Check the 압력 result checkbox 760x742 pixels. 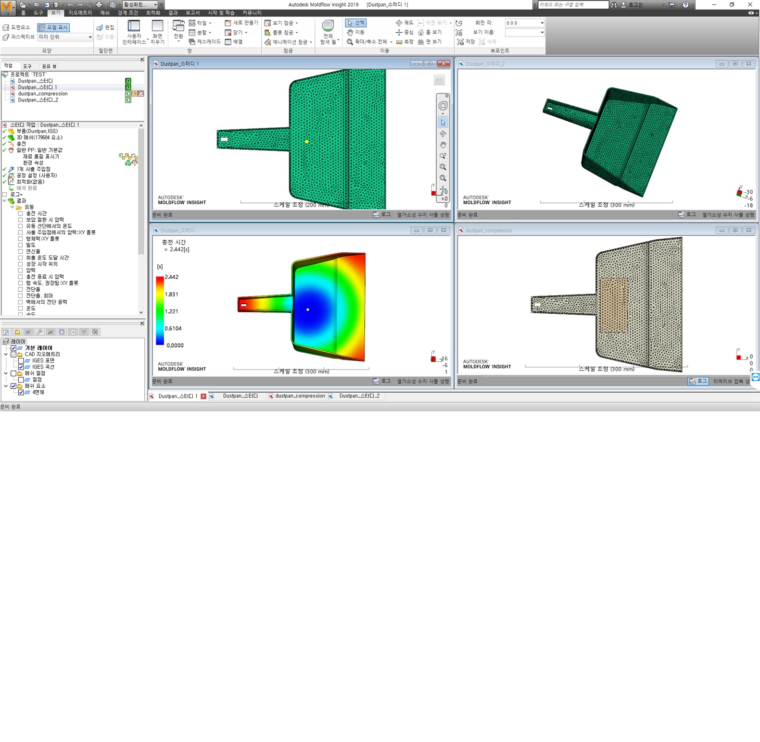[20, 270]
